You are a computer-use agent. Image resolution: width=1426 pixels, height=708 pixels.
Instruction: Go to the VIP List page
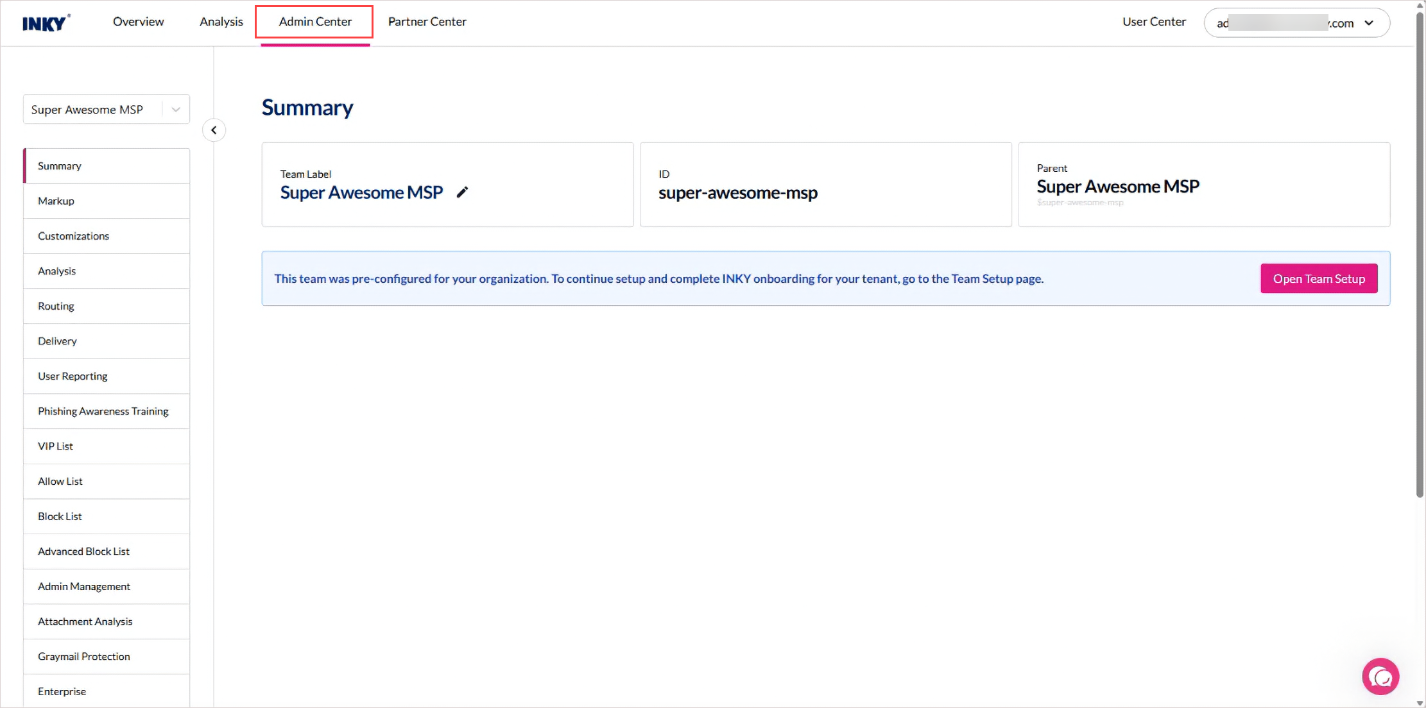coord(55,446)
